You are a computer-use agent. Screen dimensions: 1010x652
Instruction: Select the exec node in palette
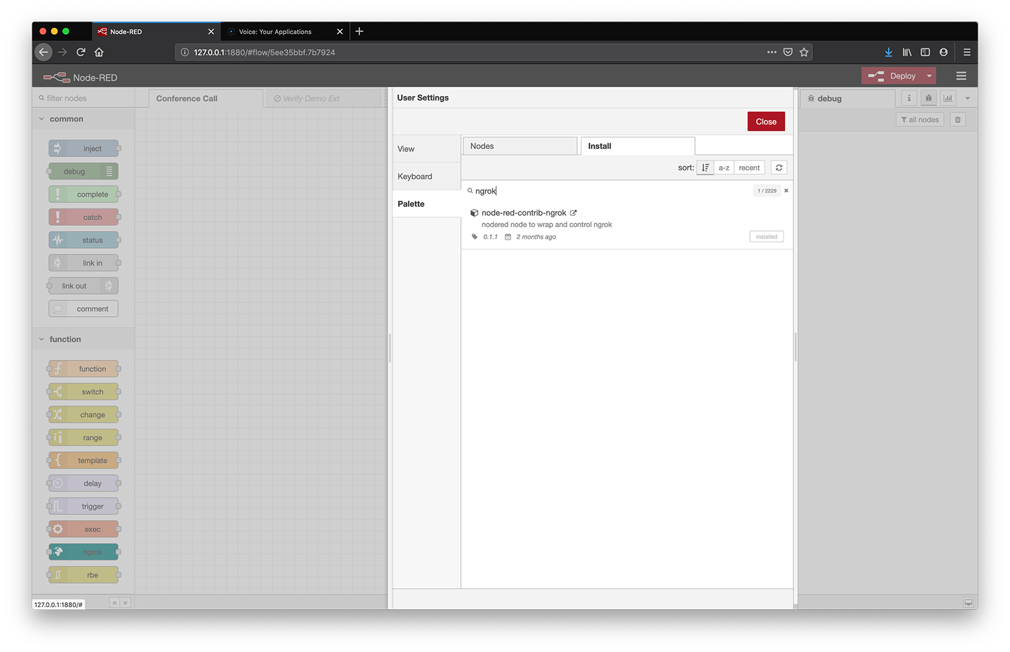pos(83,529)
